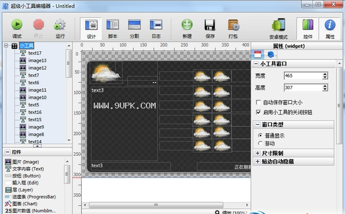Collapse the 控件 panel section
Screen dimensions: 345x214
[x=8, y=152]
